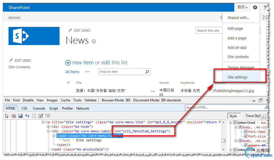Click the info icon next to News
274x160 pixels.
pos(94,41)
